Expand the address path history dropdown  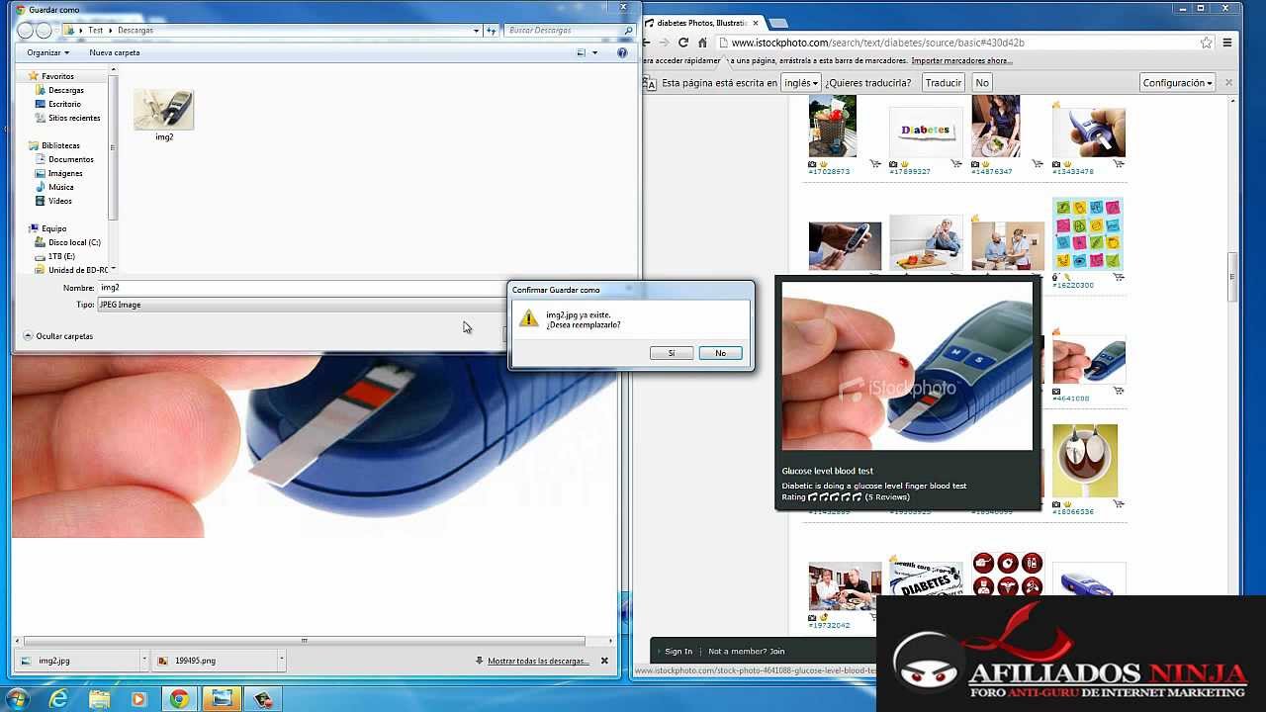coord(476,31)
